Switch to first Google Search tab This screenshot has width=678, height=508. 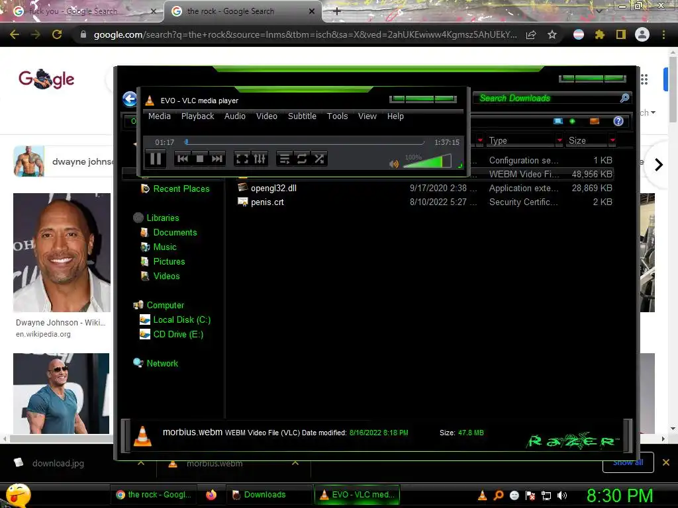pos(81,11)
